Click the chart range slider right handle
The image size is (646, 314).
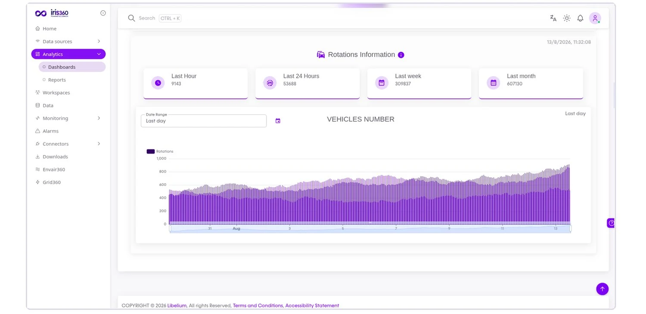tap(571, 229)
